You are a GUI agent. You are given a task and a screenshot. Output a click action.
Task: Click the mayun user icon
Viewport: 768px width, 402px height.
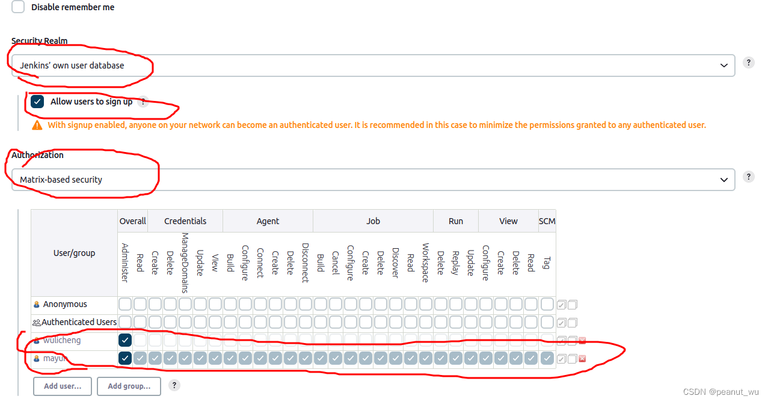(37, 359)
